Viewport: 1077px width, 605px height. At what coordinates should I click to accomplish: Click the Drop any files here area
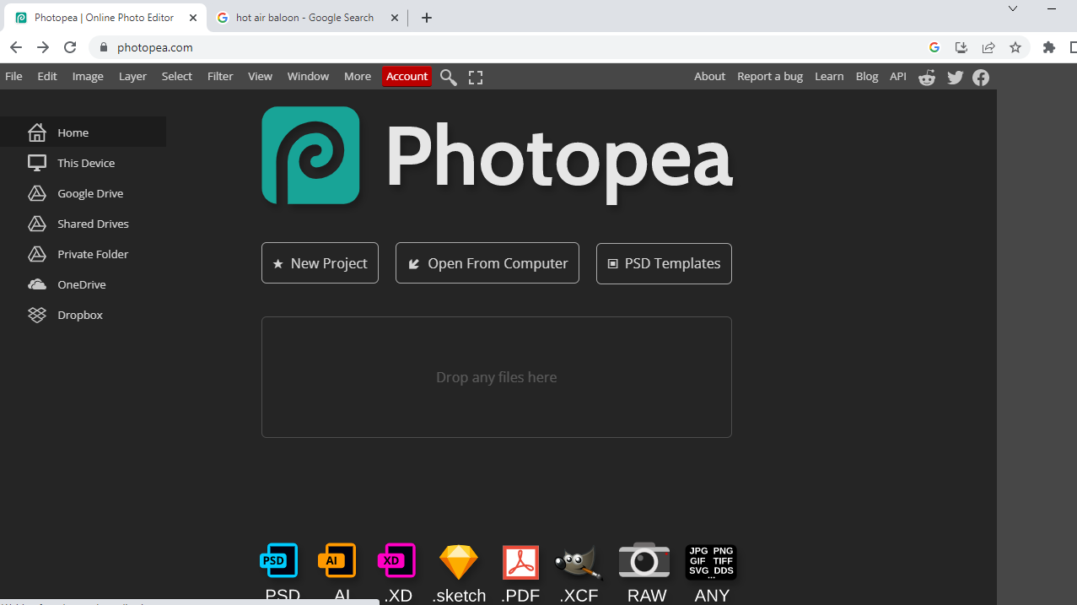tap(497, 377)
